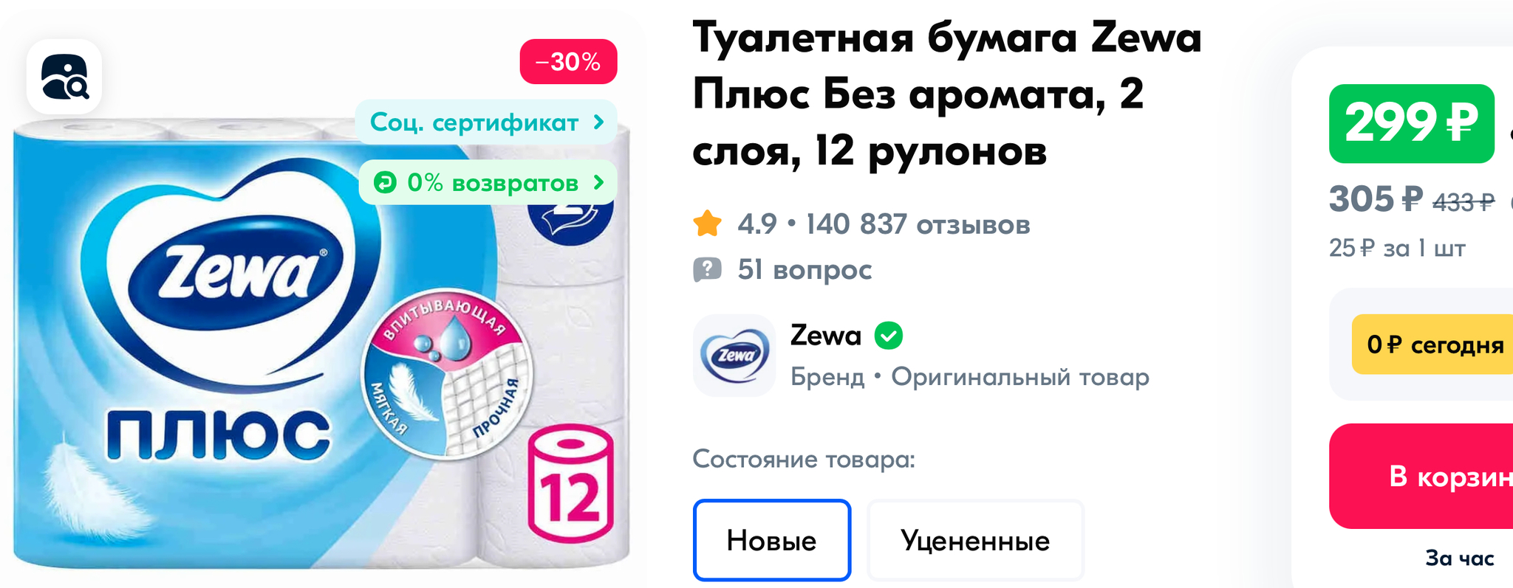Screen dimensions: 1513x588
Task: Click the green returns icon in 0% возвратов badge
Action: point(385,182)
